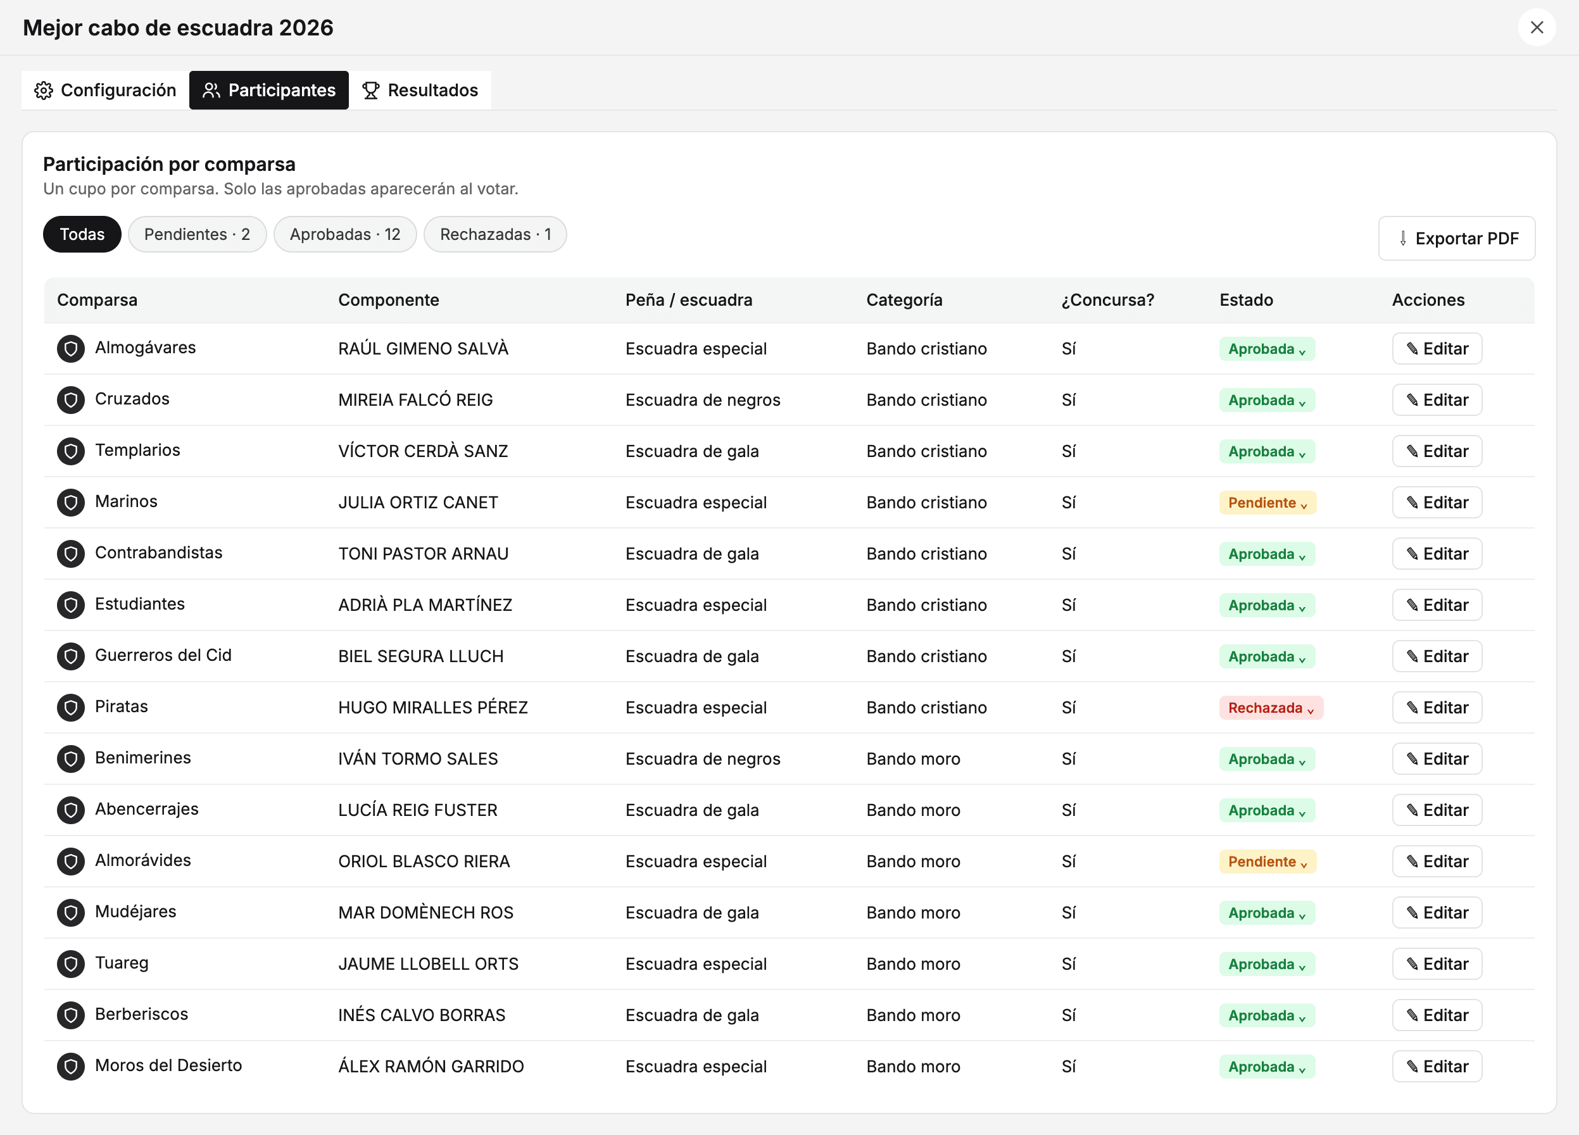This screenshot has width=1579, height=1135.
Task: Open the Pendiente status badge for Almorávides
Action: tap(1267, 862)
